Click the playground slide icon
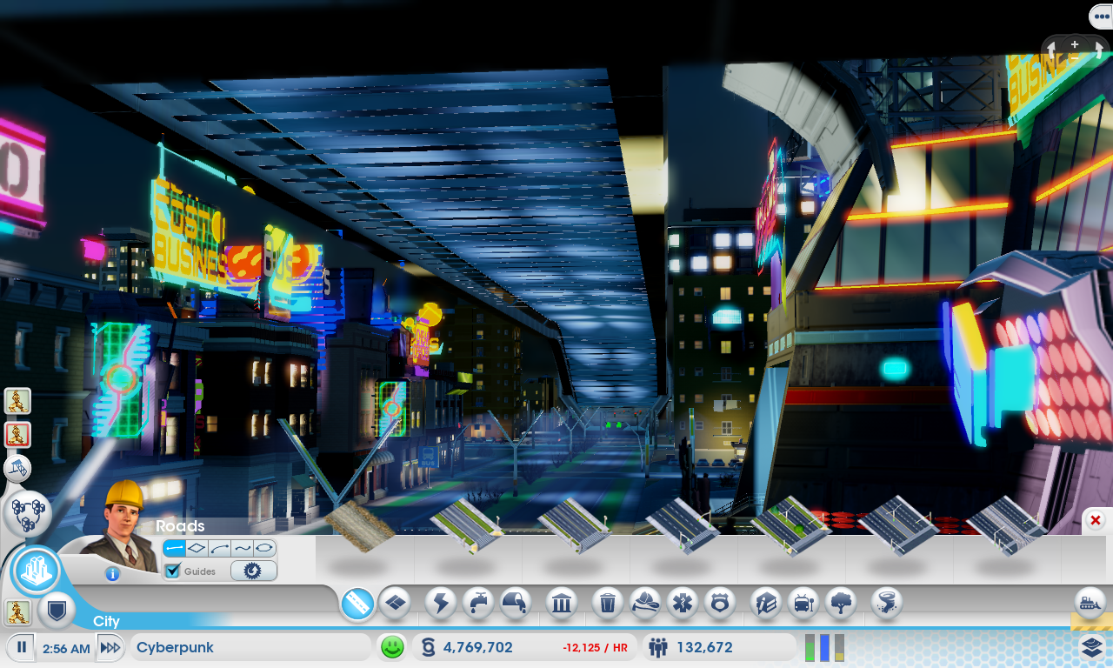Viewport: 1113px width, 668px height. coord(17,469)
